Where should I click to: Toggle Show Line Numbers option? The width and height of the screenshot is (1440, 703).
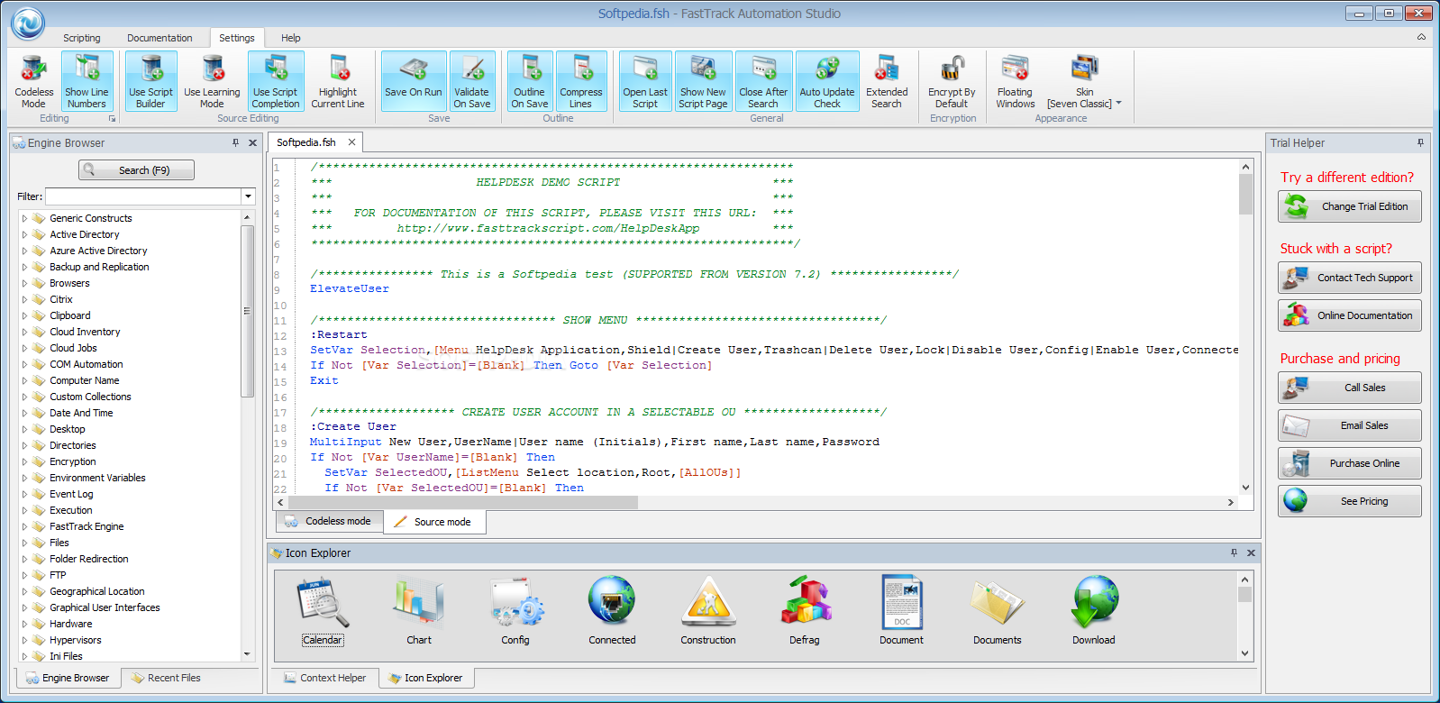87,81
